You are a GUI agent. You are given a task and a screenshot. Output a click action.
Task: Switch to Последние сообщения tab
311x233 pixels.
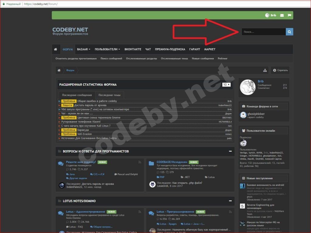(x=77, y=95)
